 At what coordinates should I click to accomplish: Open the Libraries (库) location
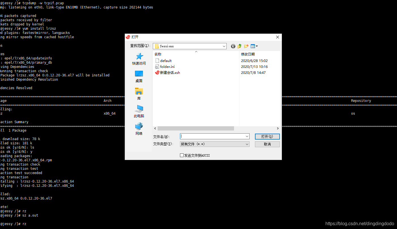pyautogui.click(x=139, y=94)
